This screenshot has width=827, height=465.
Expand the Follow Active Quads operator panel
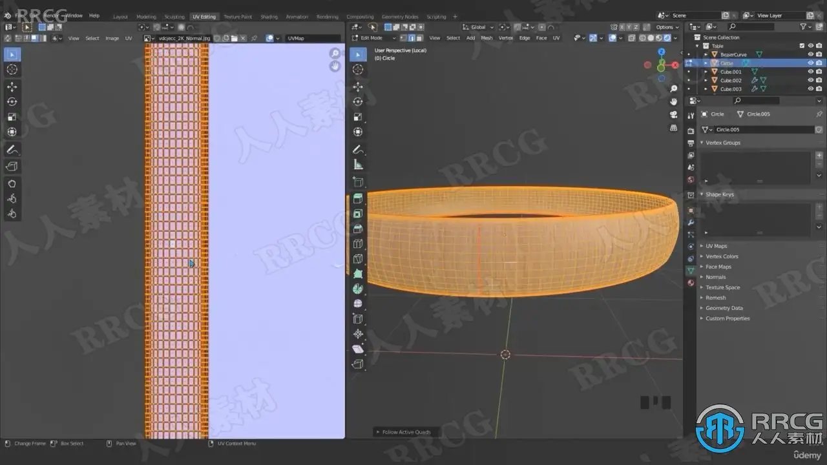tap(406, 432)
